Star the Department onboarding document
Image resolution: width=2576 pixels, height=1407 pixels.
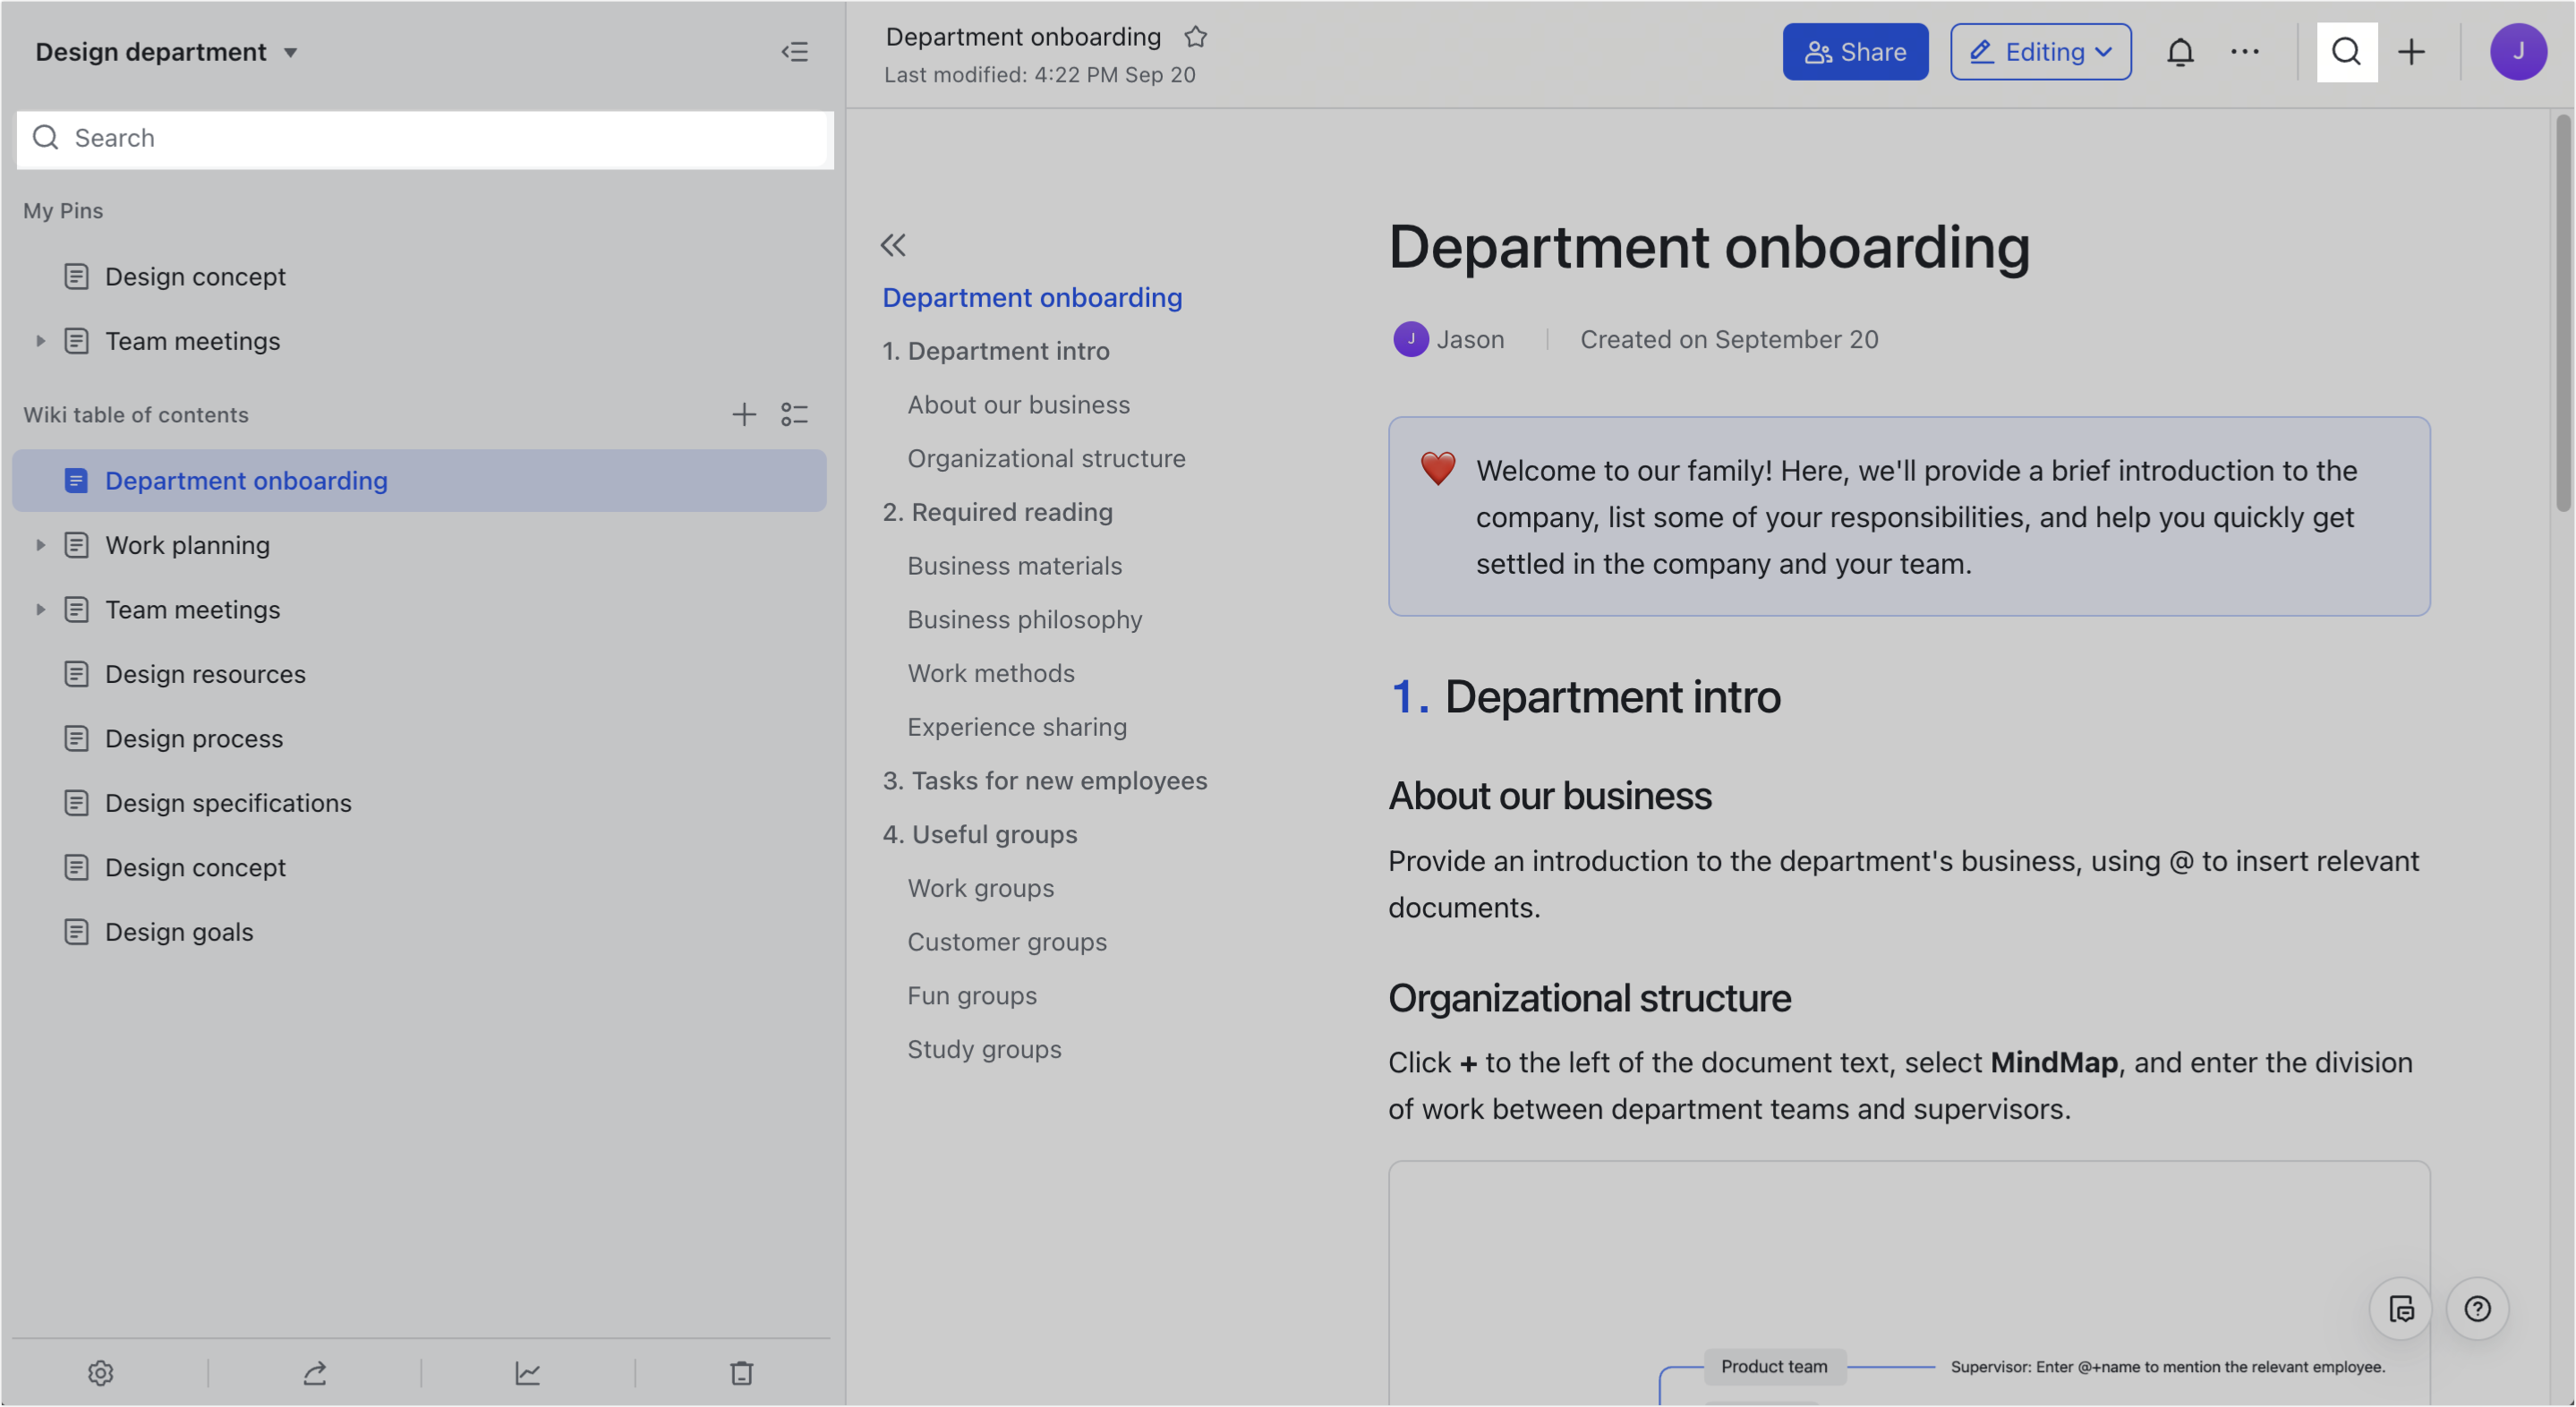(1195, 37)
